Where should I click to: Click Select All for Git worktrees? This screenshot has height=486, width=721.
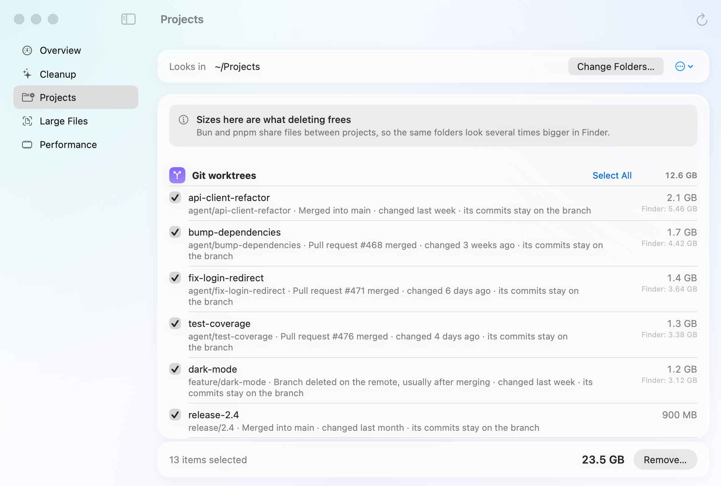[x=612, y=176]
